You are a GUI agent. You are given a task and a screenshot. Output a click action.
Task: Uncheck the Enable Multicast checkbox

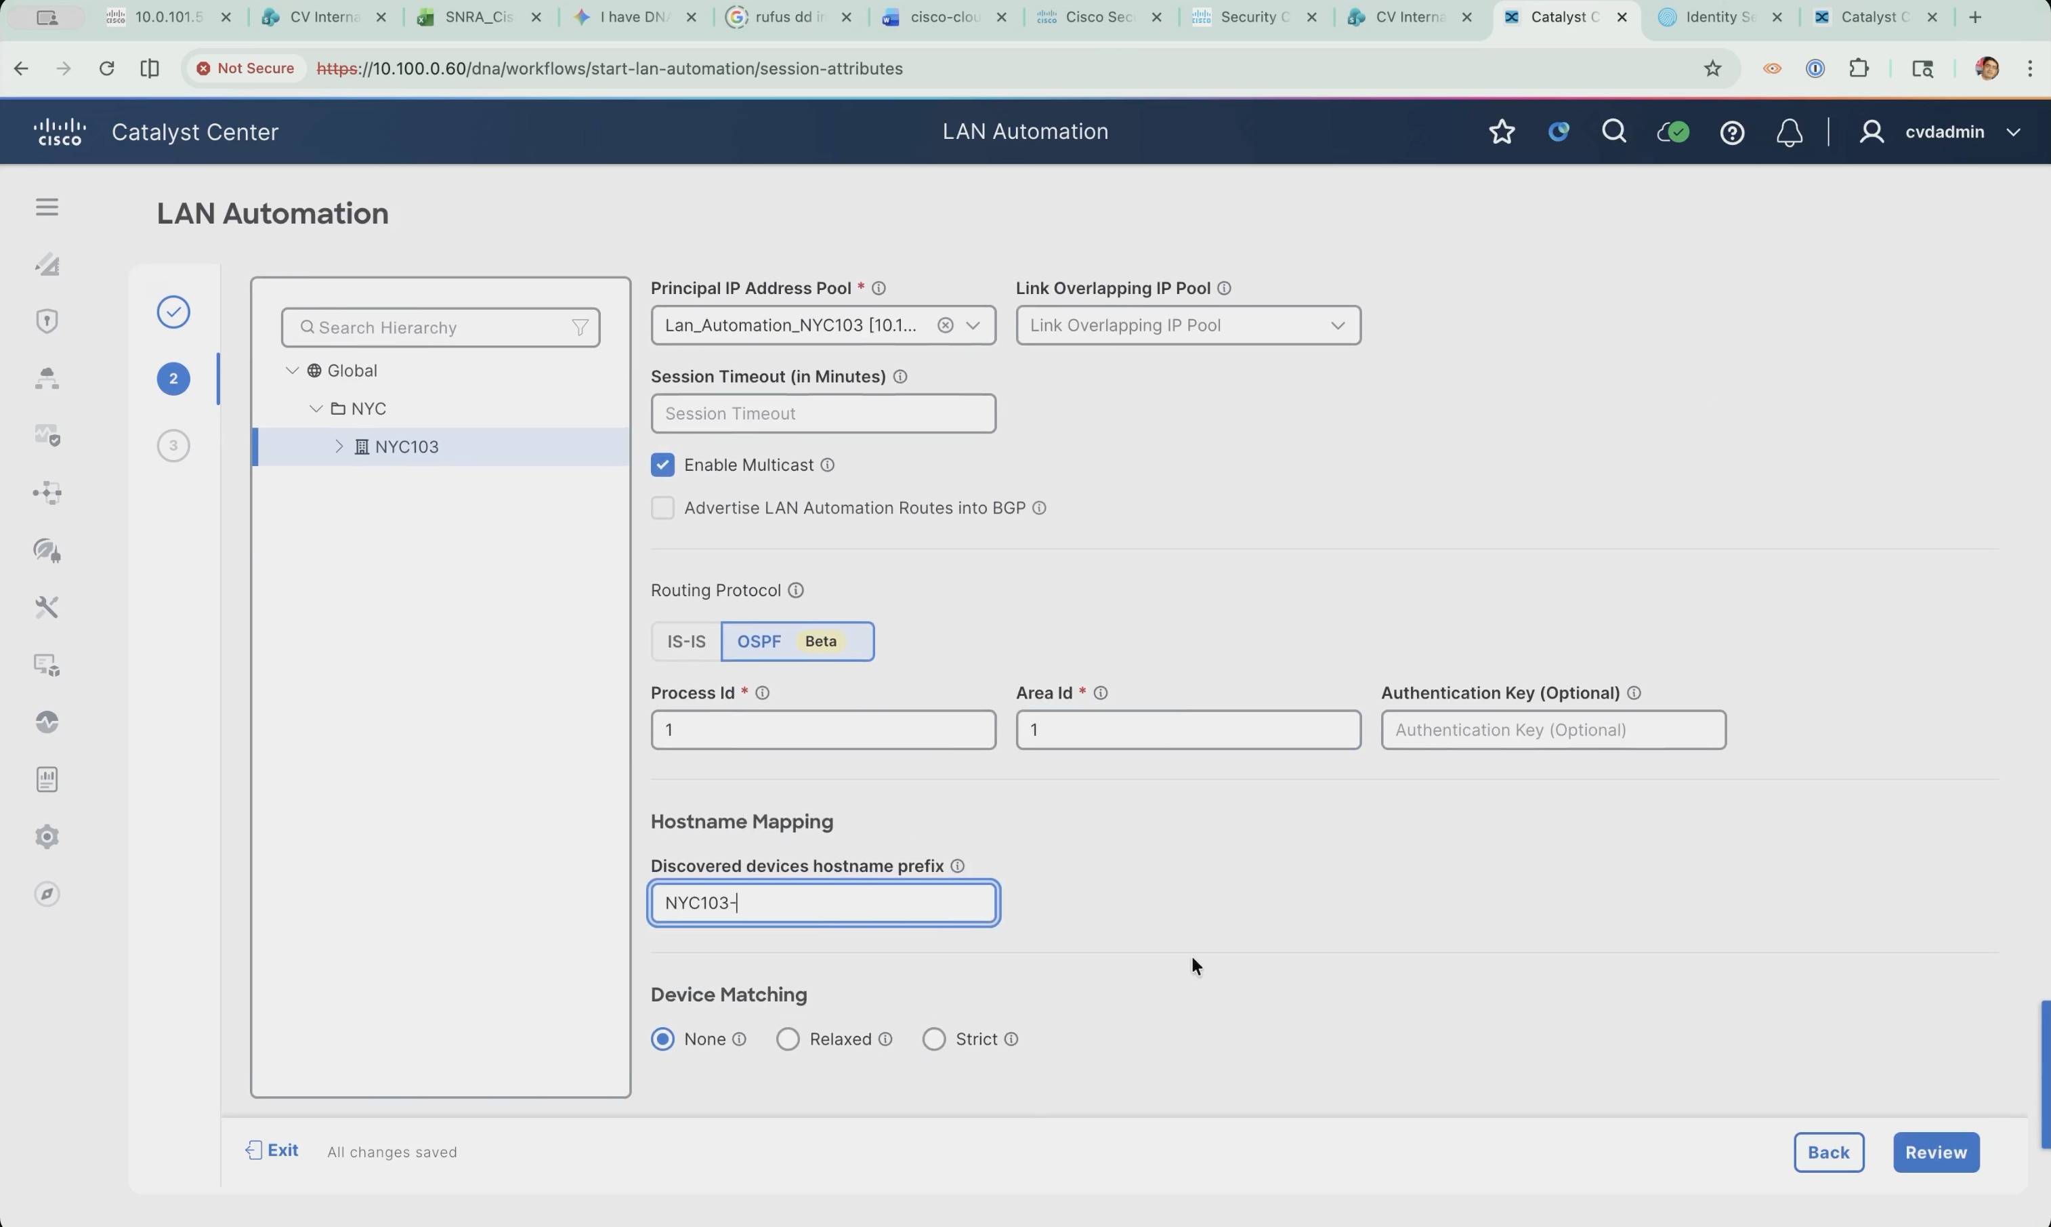pyautogui.click(x=662, y=465)
